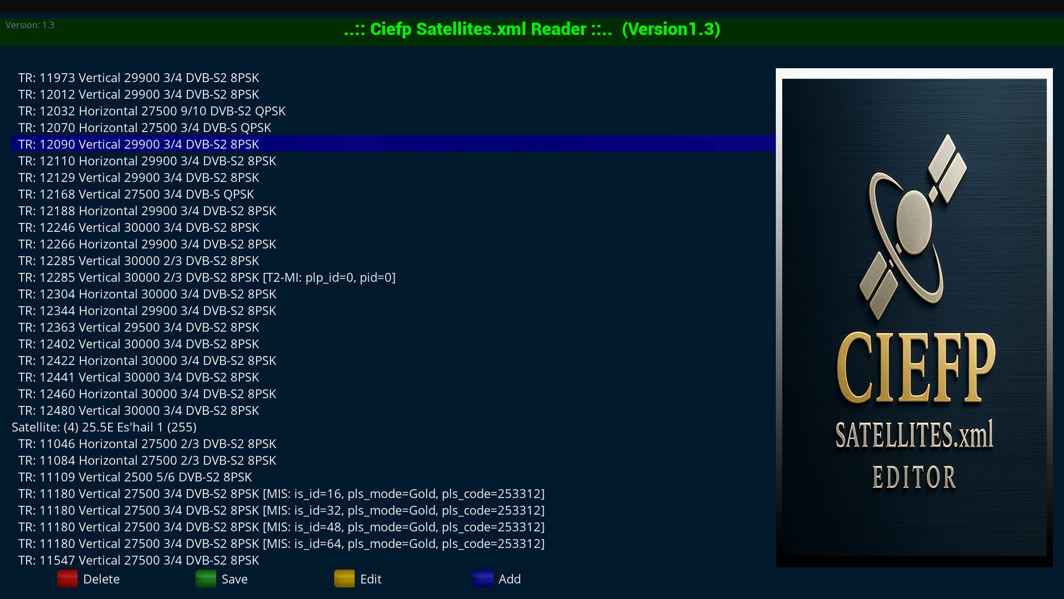1064x599 pixels.
Task: Select row TR: 12402 Vertical 30000
Action: pos(393,344)
